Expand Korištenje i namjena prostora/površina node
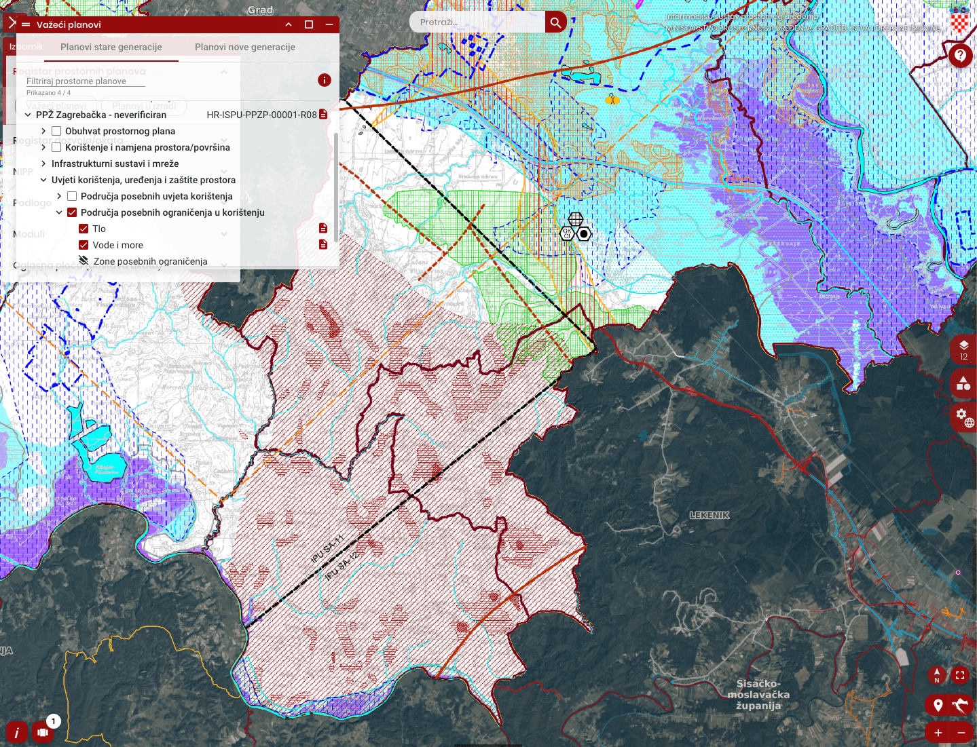The height and width of the screenshot is (747, 977). pyautogui.click(x=43, y=147)
